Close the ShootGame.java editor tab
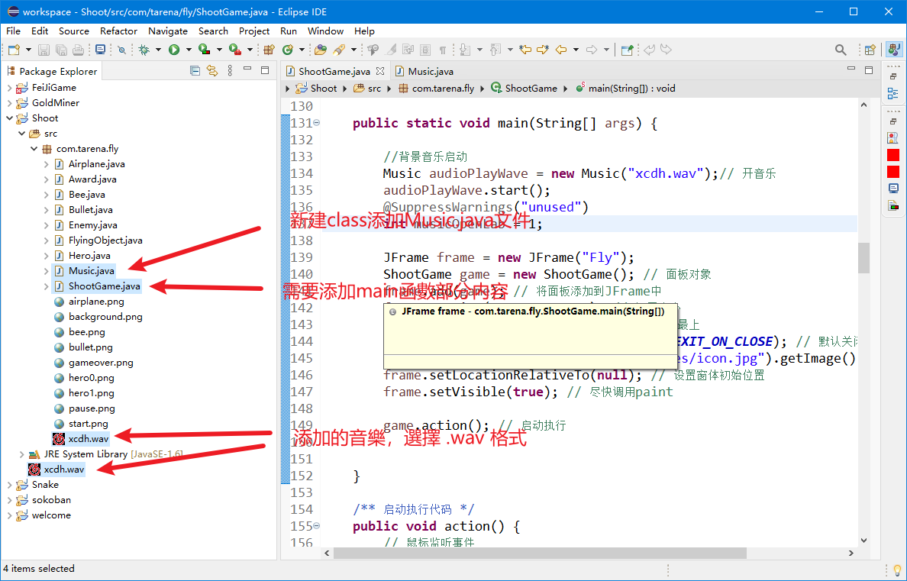Screen dimensions: 907x581 pyautogui.click(x=380, y=70)
